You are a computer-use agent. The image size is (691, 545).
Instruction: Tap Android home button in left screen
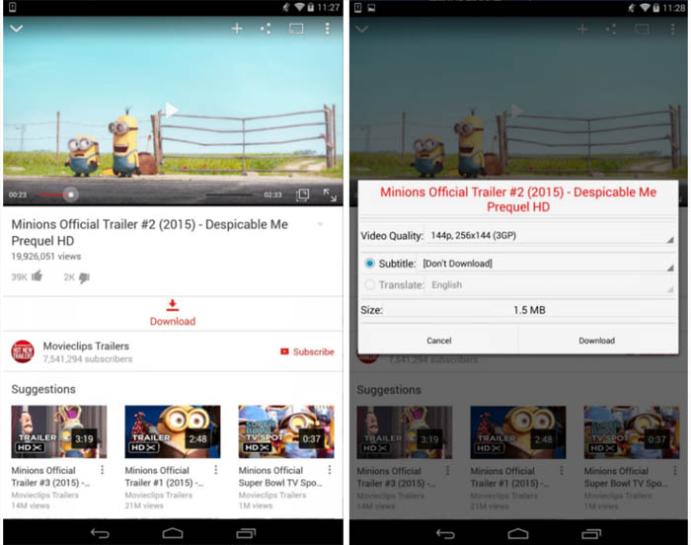coord(173,533)
